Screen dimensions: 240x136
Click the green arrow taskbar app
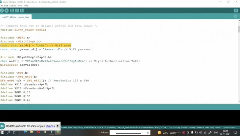pos(51,132)
